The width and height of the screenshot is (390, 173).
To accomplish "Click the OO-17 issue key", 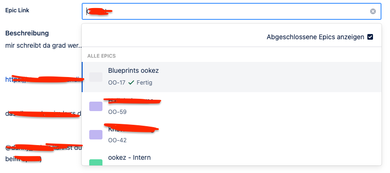I will (117, 83).
